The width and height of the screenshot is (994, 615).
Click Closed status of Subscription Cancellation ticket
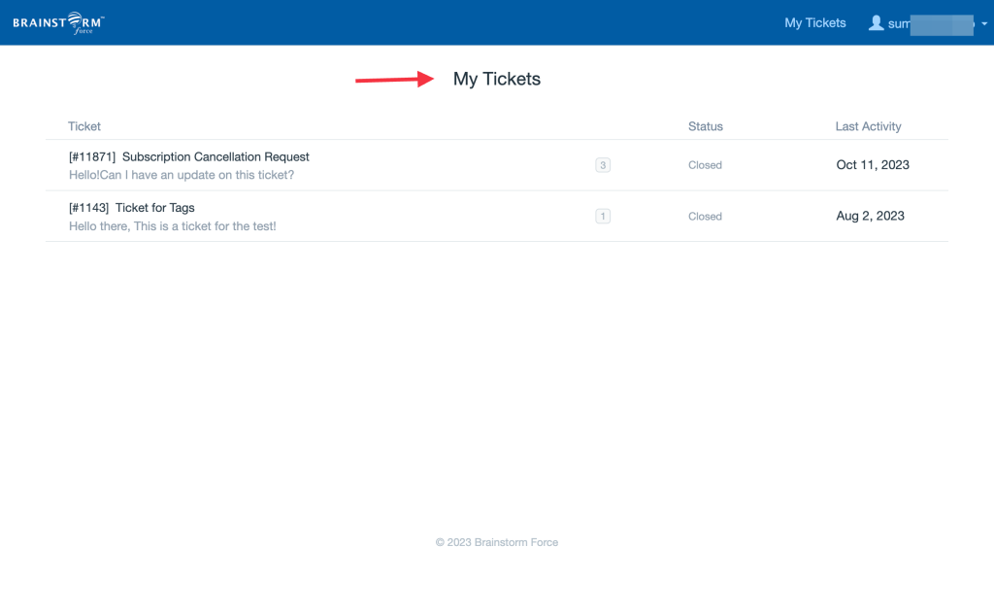tap(705, 165)
